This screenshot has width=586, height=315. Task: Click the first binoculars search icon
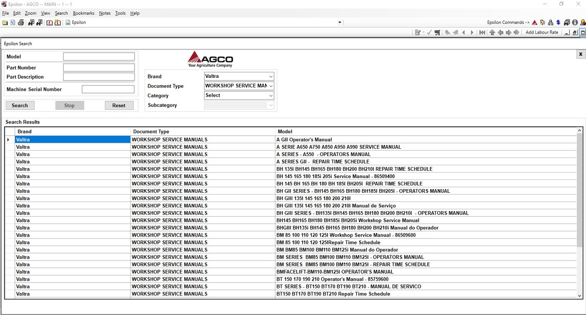point(31,22)
